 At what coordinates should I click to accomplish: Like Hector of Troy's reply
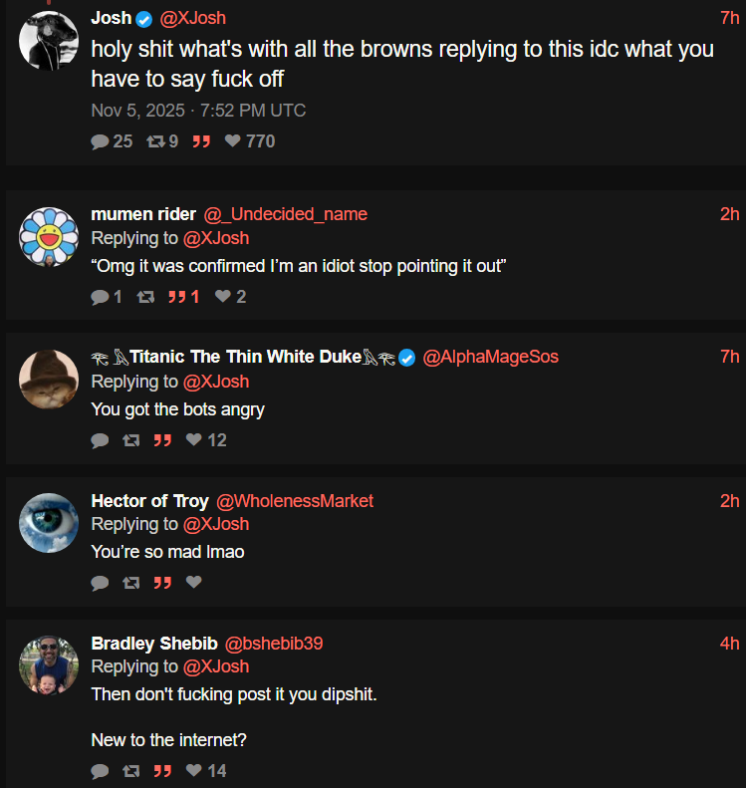[194, 583]
